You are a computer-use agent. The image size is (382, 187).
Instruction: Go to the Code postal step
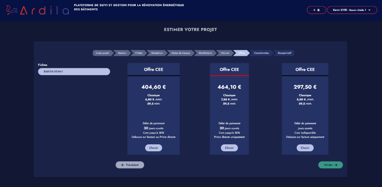(x=102, y=53)
